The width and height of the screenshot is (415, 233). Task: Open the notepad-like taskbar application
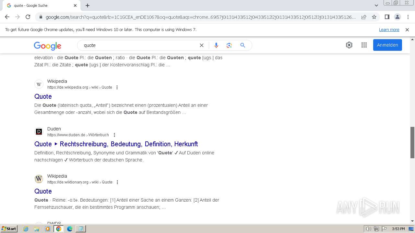point(80,229)
